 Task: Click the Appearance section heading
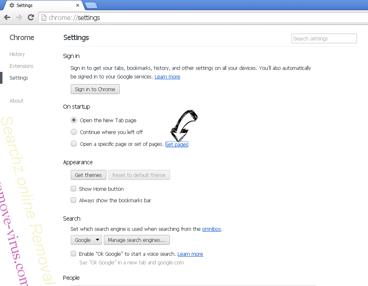click(x=78, y=162)
